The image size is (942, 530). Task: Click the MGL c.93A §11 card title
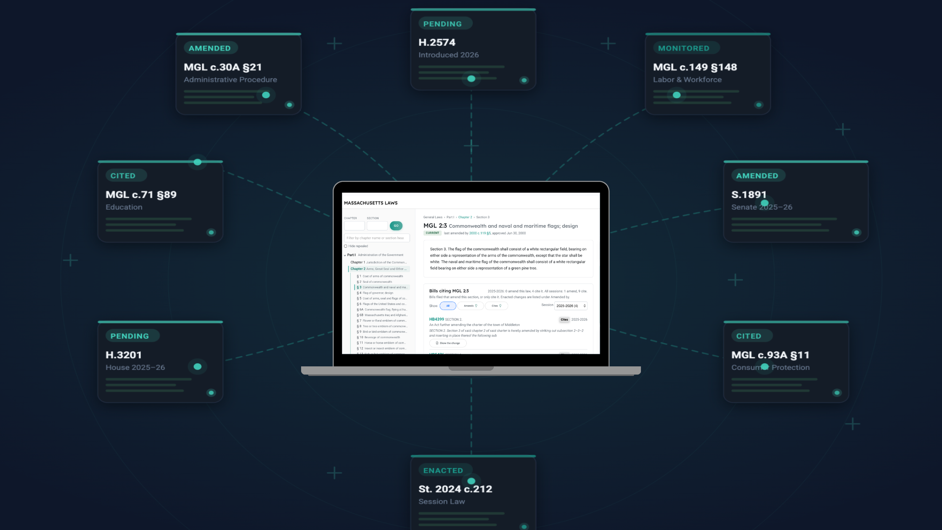tap(770, 355)
